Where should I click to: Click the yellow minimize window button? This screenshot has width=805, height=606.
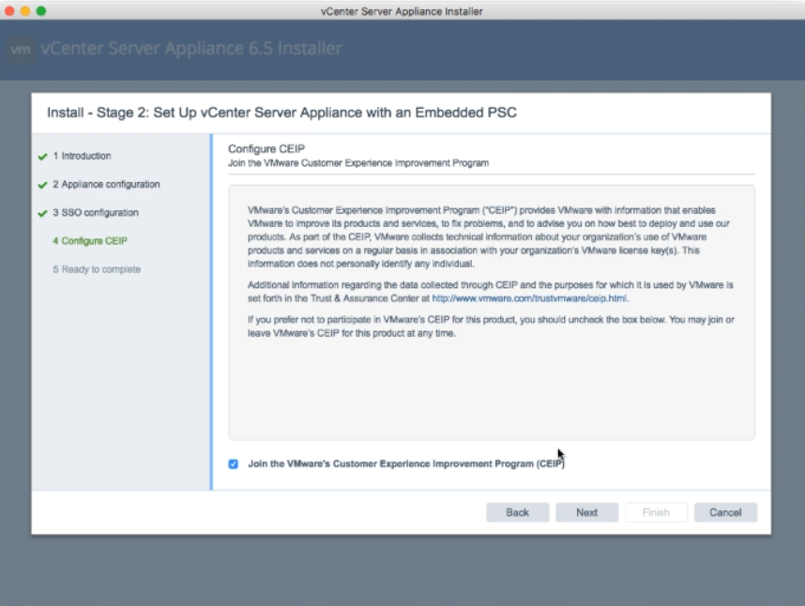(x=25, y=10)
